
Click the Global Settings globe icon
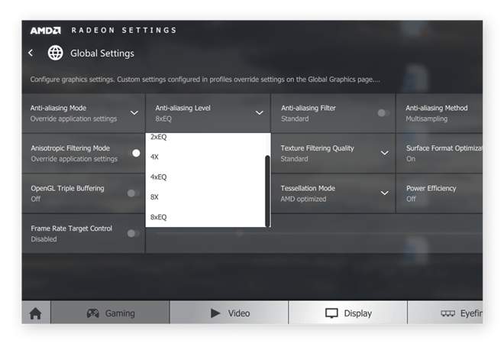click(x=55, y=53)
